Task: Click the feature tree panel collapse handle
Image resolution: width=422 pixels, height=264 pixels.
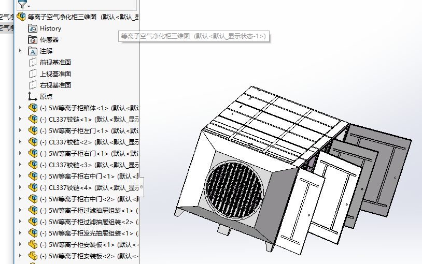Action: tap(142, 187)
